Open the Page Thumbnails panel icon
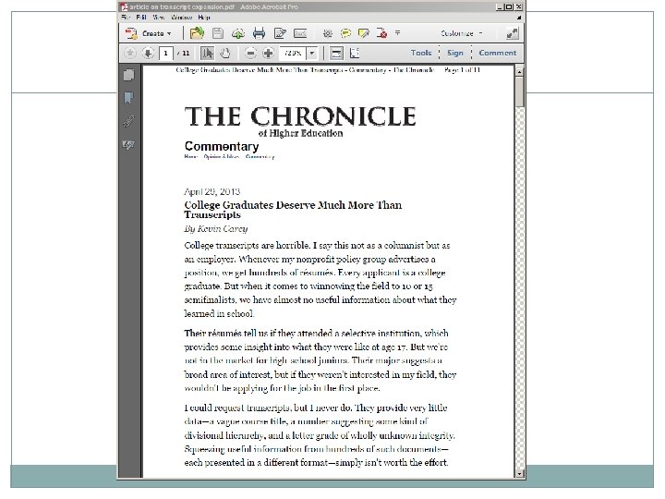The width and height of the screenshot is (665, 499). 128,75
